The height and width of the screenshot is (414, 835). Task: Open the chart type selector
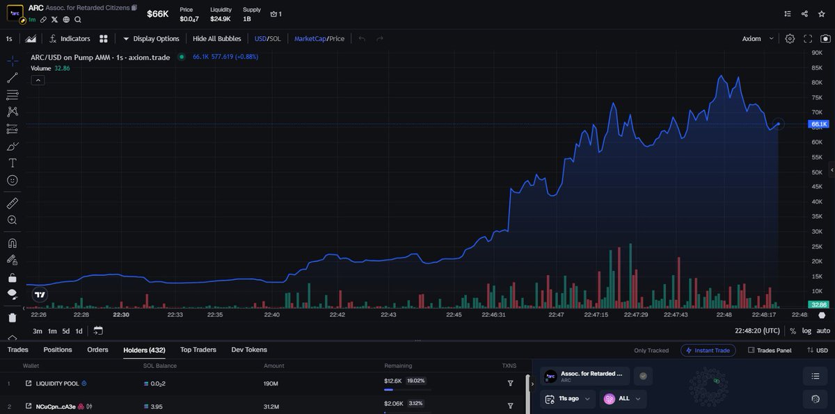coord(31,39)
